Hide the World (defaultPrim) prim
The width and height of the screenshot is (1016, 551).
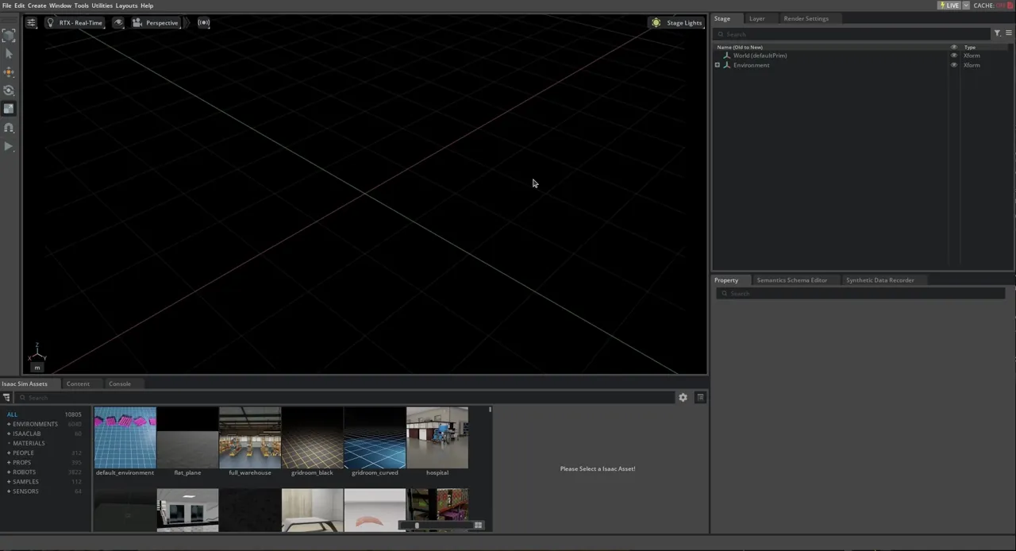[x=954, y=56]
